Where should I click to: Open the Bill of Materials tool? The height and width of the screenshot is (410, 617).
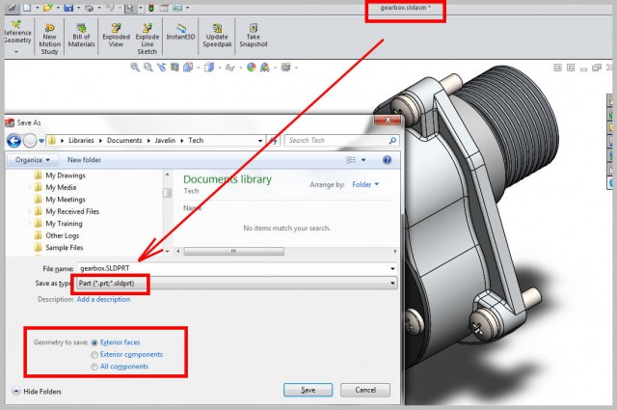(81, 35)
